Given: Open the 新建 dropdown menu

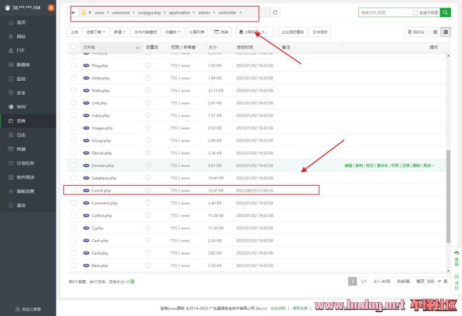Looking at the screenshot, I should pyautogui.click(x=120, y=32).
